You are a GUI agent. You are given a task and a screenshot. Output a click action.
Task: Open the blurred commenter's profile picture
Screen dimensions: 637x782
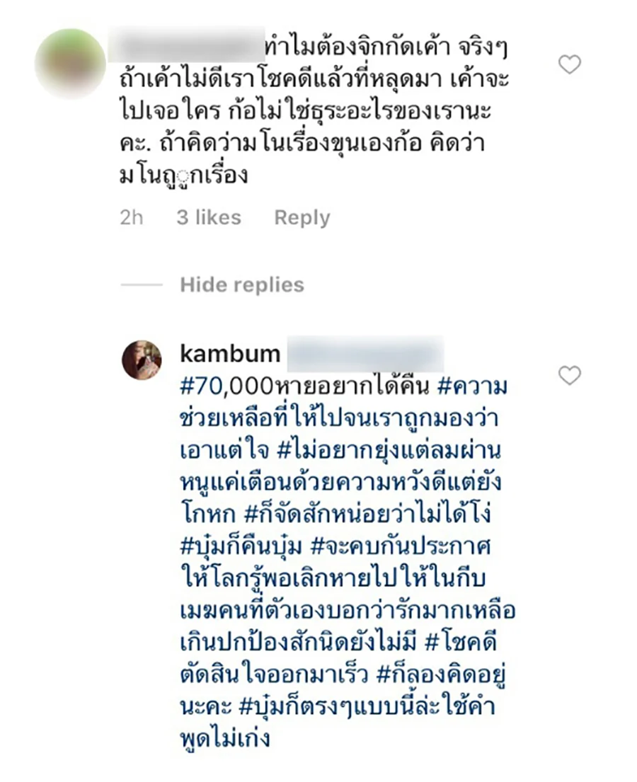tap(70, 64)
